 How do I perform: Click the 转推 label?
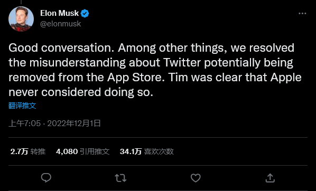click(38, 151)
